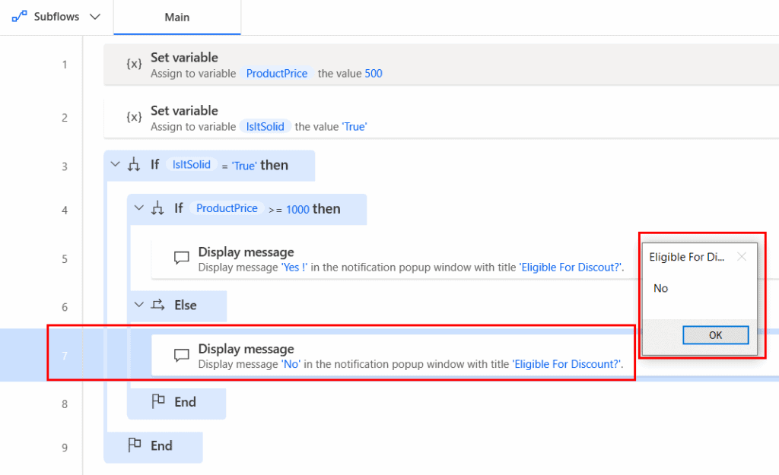Click message icon on 'Yes !' Display message
The width and height of the screenshot is (779, 475).
point(181,258)
